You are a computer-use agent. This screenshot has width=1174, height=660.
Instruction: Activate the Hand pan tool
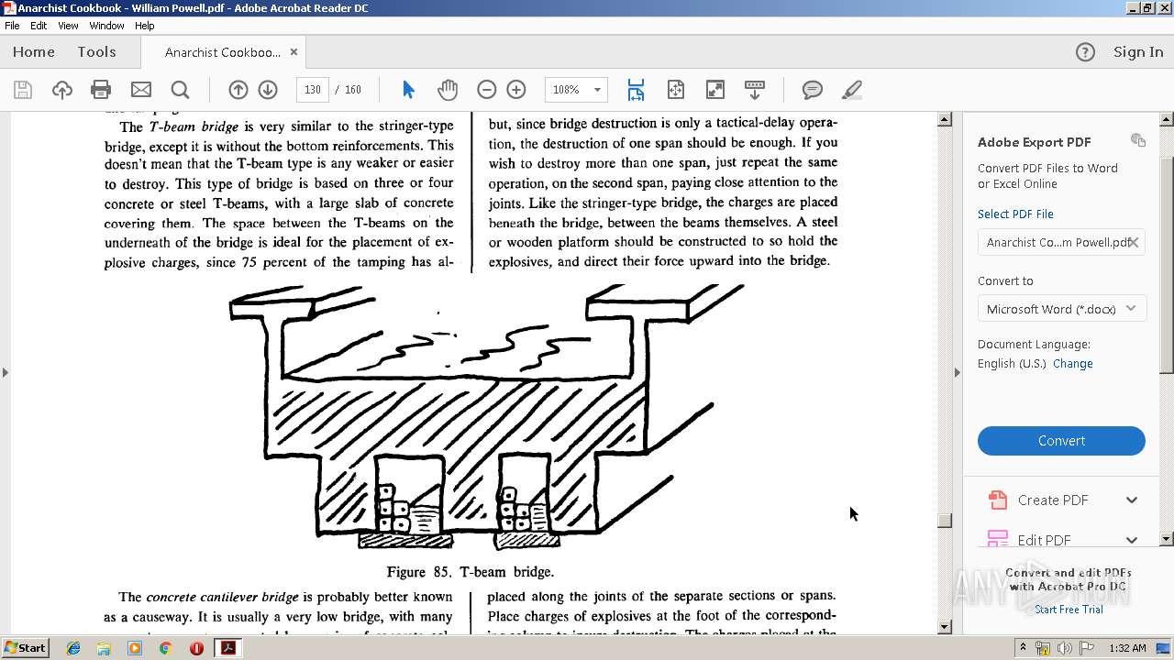click(x=447, y=90)
